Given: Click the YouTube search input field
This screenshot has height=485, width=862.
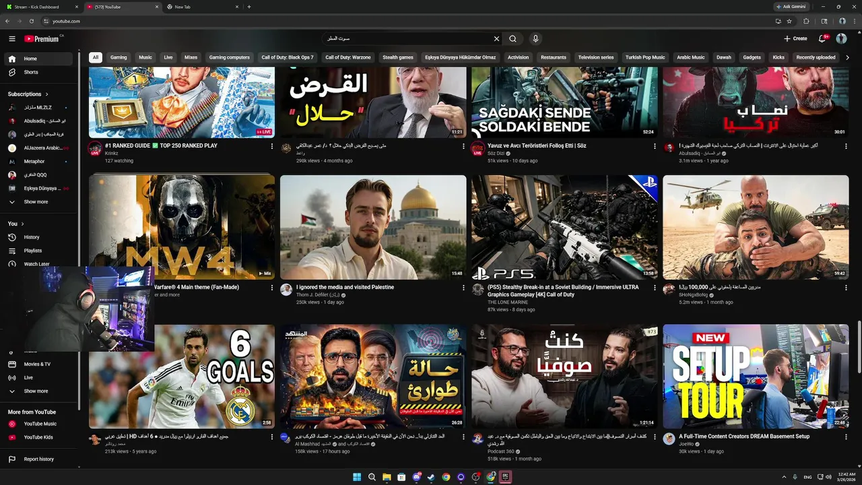Looking at the screenshot, I should click(x=407, y=38).
